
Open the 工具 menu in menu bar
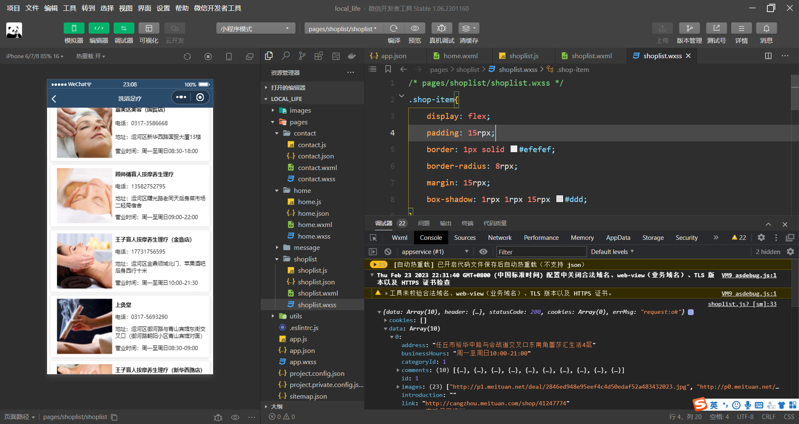[69, 8]
